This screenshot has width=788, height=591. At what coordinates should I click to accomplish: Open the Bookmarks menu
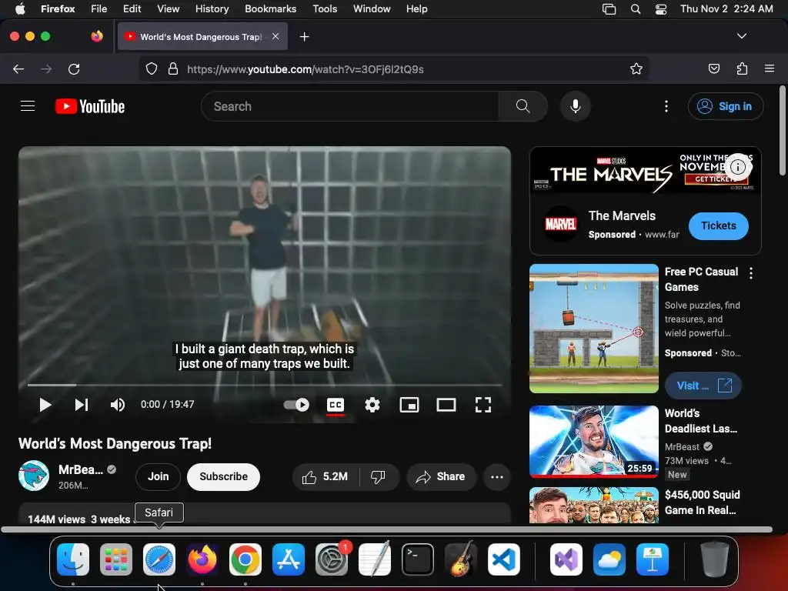click(270, 8)
